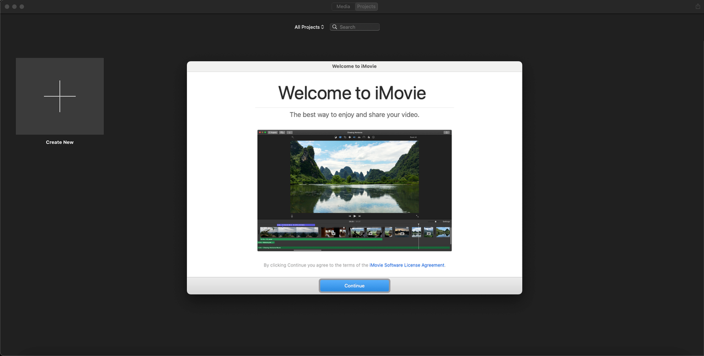
Task: Switch to the Projects tab
Action: pos(366,7)
